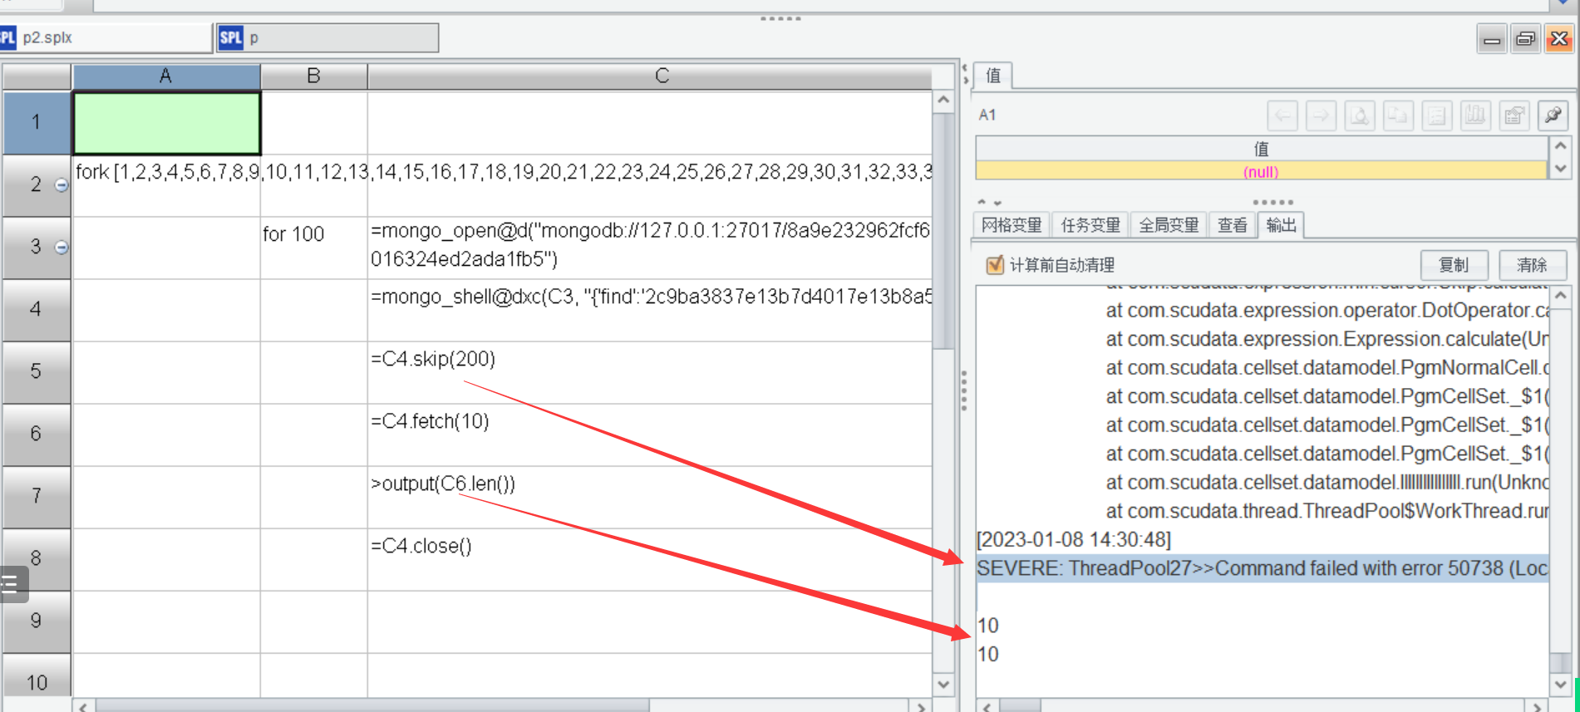Click the output panel's scroll down arrow

[x=1561, y=685]
